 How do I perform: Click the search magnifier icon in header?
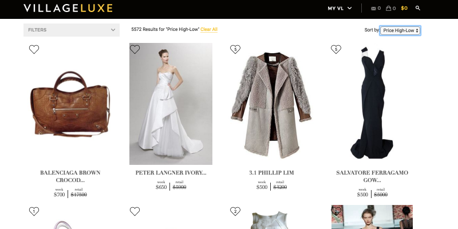pyautogui.click(x=418, y=8)
